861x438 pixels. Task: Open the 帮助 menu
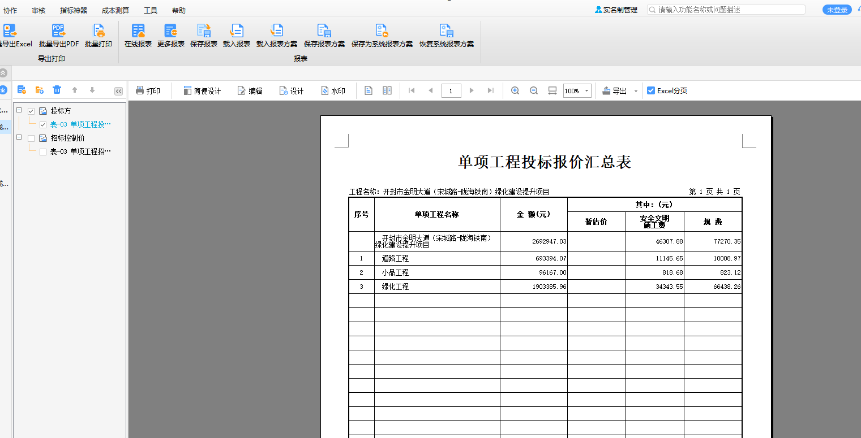(x=178, y=10)
